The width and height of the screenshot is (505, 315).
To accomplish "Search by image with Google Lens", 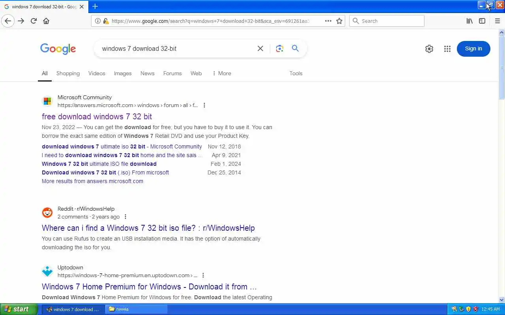I will pyautogui.click(x=280, y=48).
